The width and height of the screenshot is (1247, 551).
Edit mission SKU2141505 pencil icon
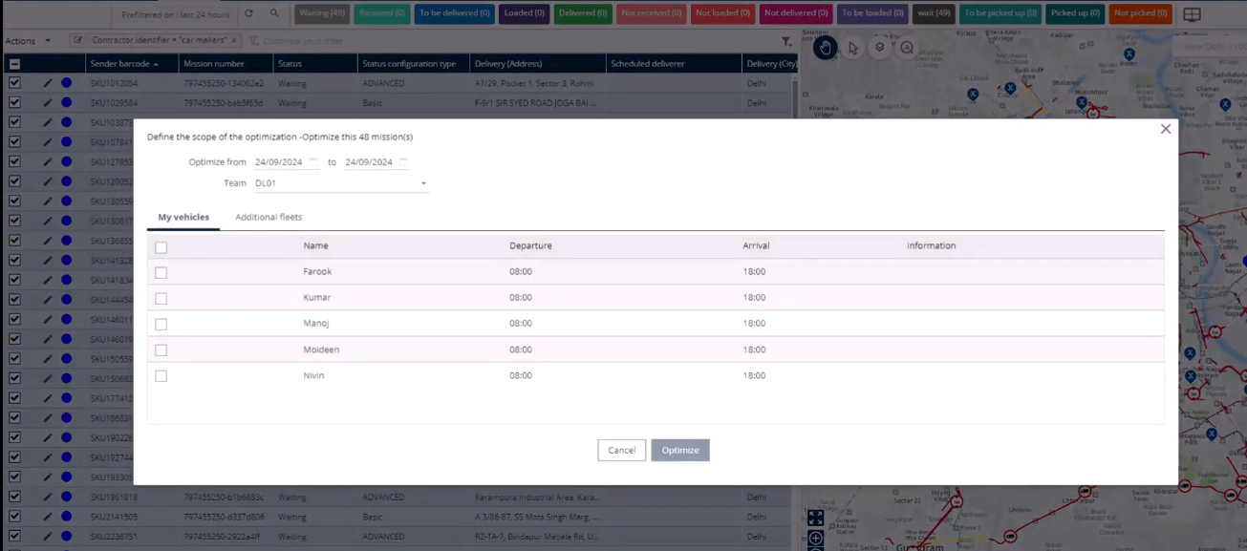coord(48,517)
